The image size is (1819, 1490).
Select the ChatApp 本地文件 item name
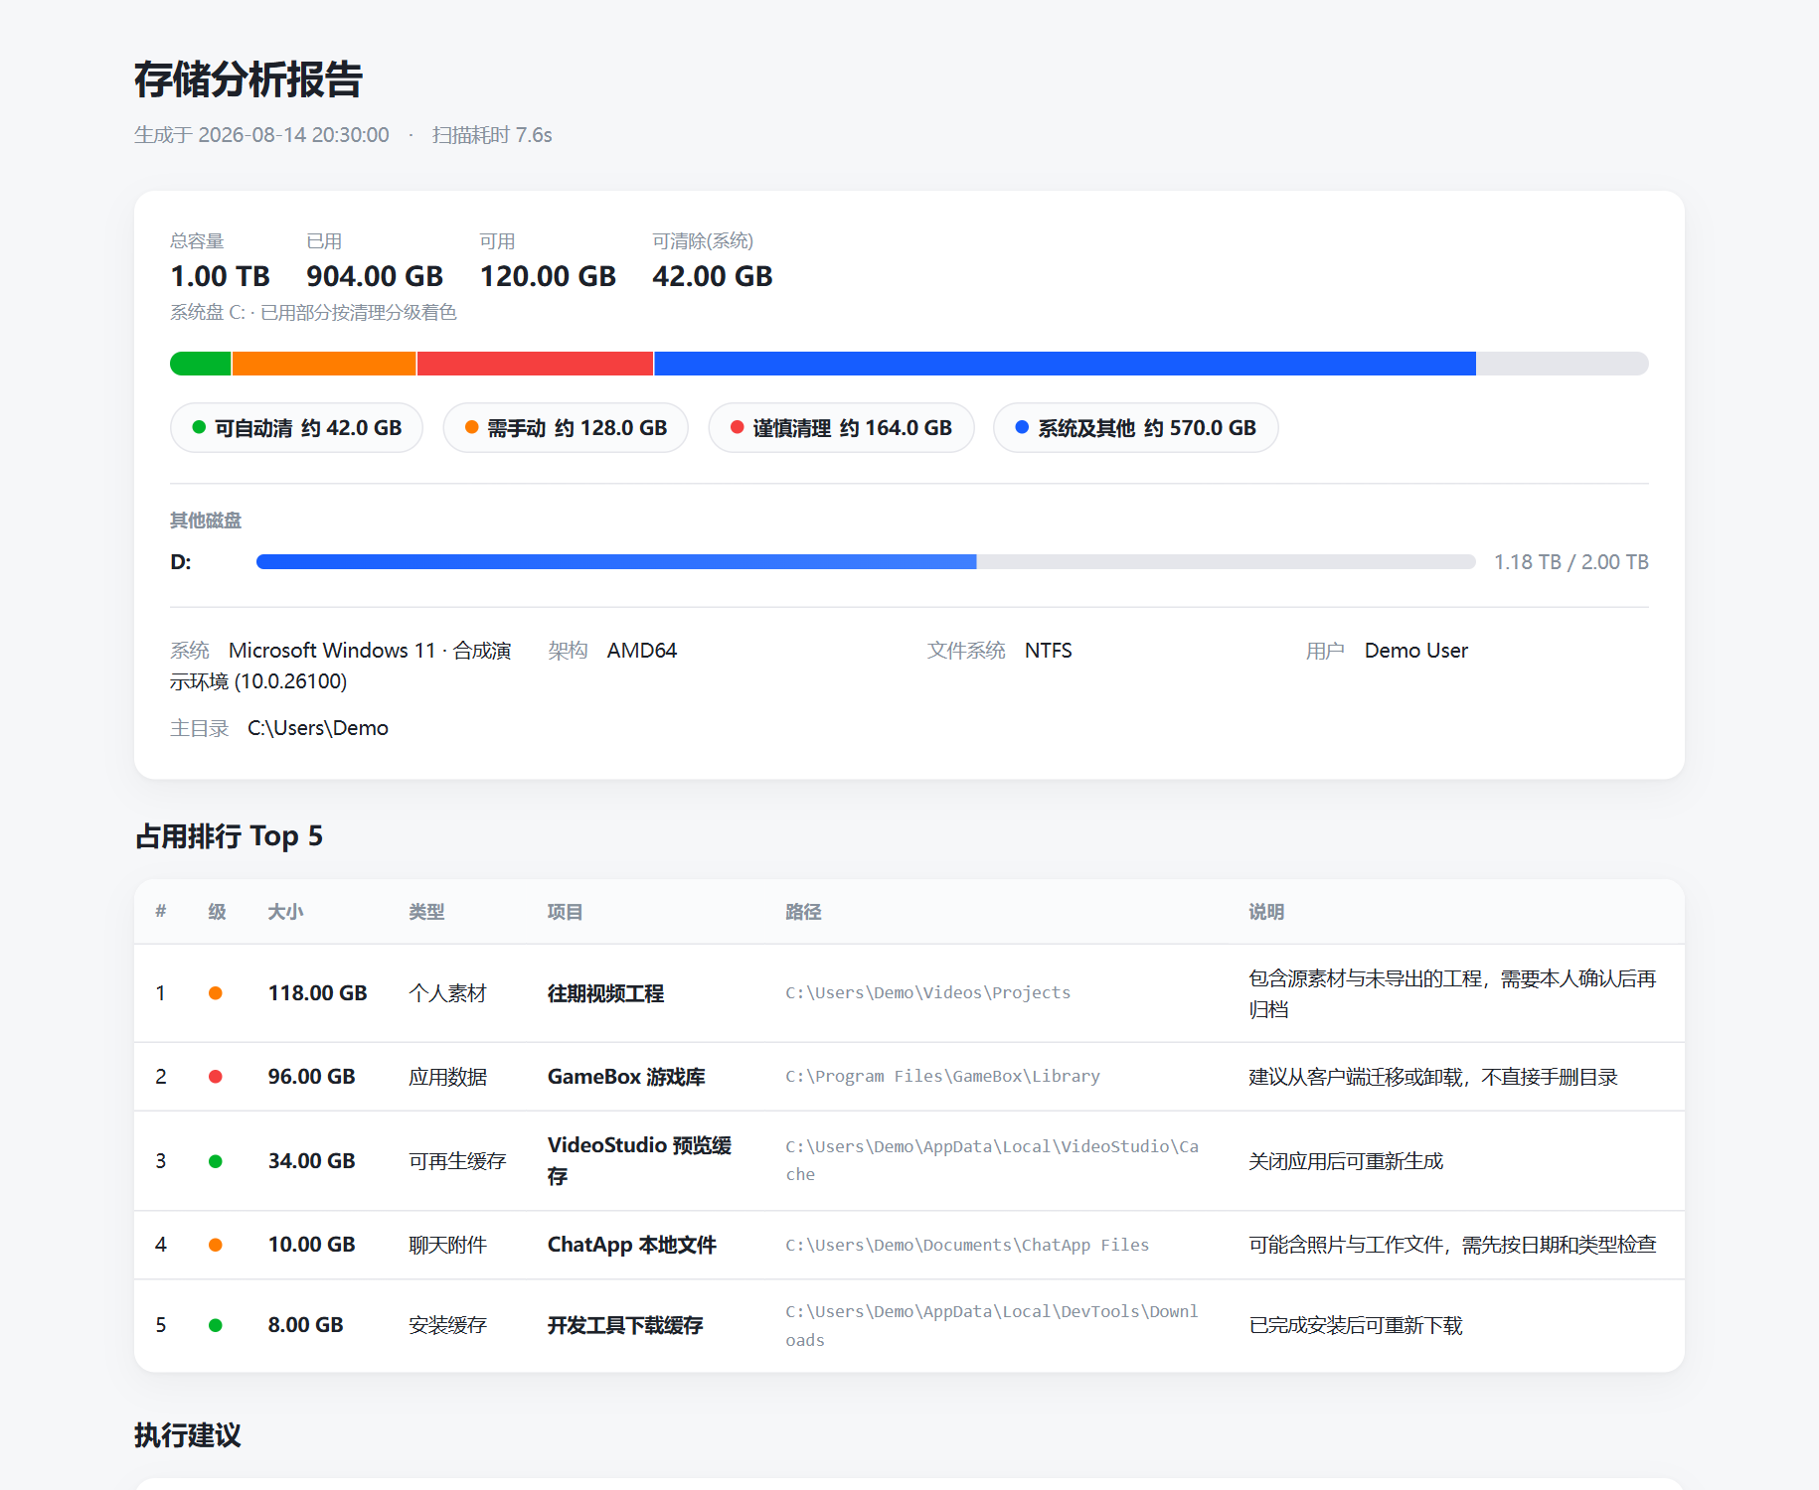coord(631,1245)
